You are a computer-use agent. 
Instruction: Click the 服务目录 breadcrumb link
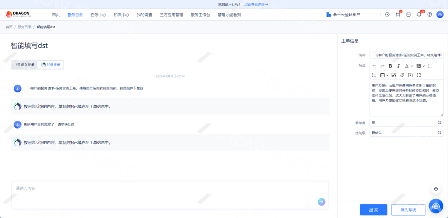pyautogui.click(x=24, y=27)
